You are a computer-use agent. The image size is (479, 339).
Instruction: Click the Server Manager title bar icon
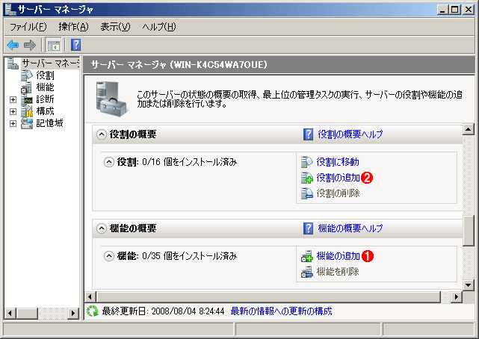10,10
